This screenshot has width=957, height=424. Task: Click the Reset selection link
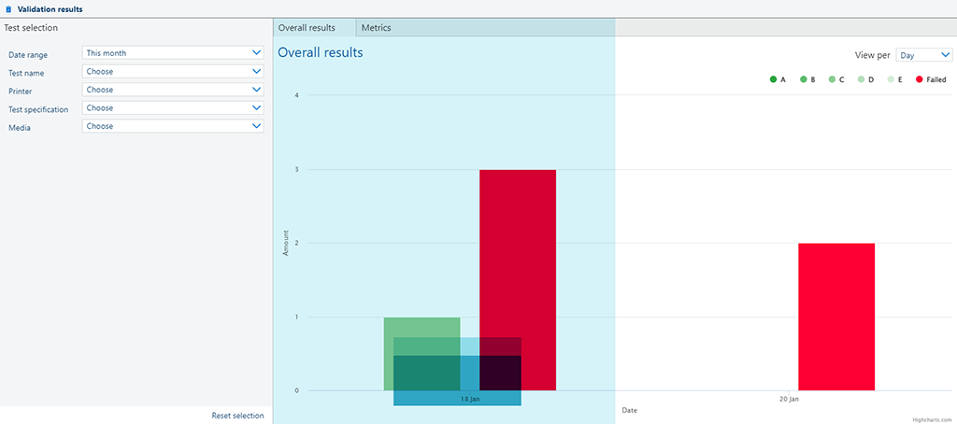pos(237,416)
